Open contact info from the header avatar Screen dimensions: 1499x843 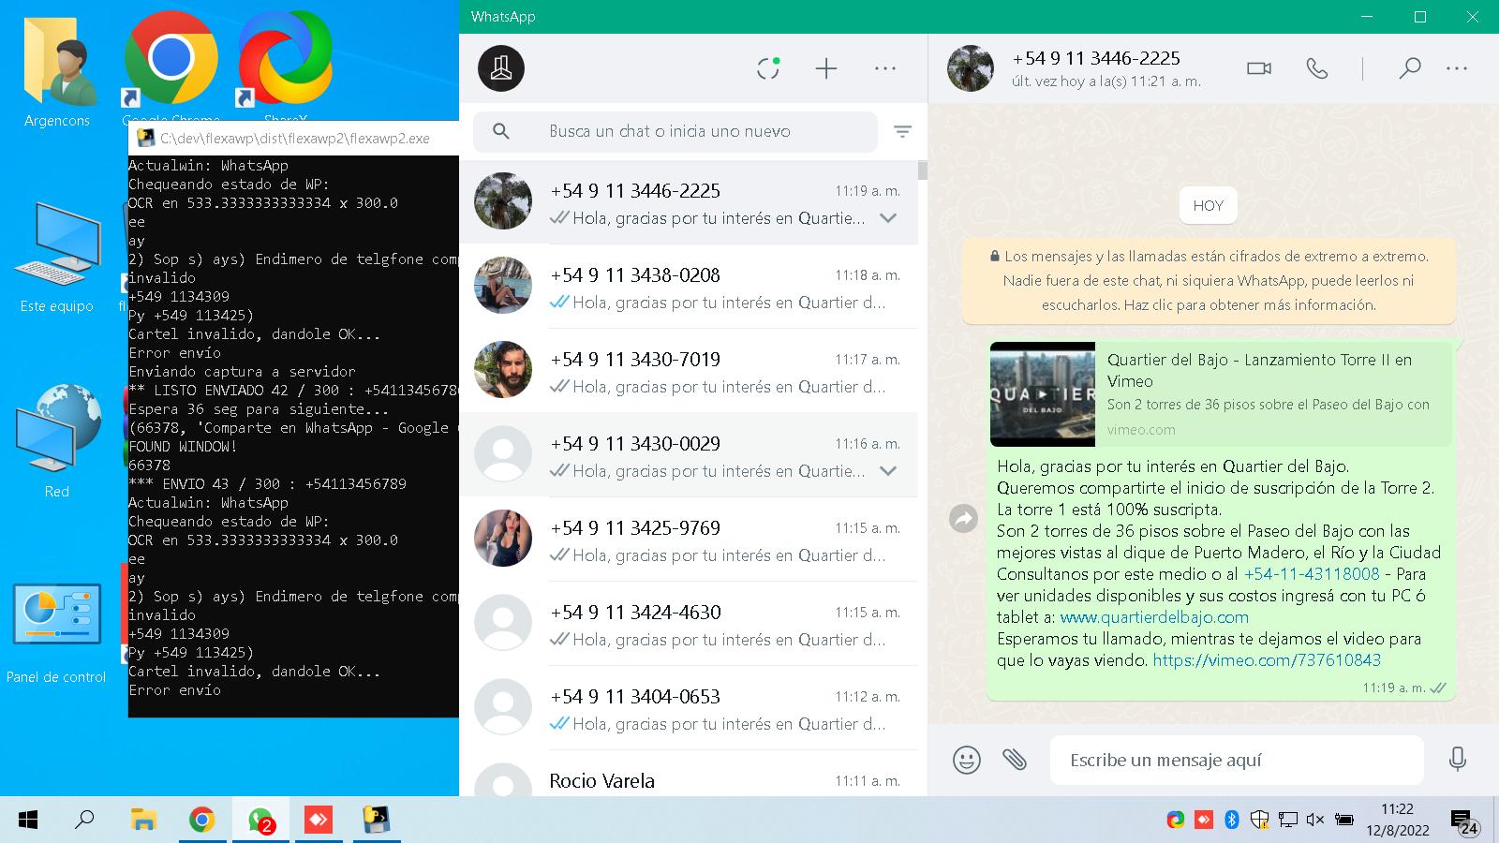tap(971, 68)
